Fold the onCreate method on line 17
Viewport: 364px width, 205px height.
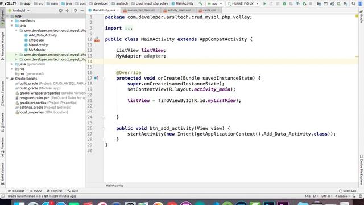coord(104,79)
